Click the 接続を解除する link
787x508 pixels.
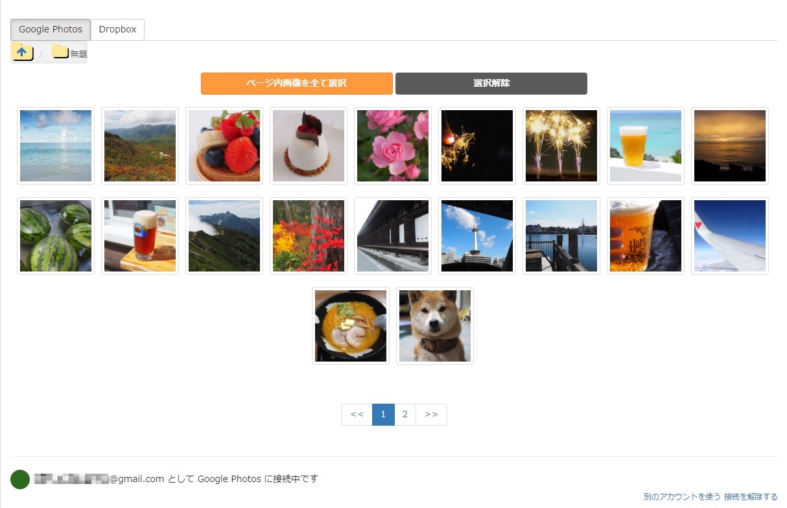751,497
